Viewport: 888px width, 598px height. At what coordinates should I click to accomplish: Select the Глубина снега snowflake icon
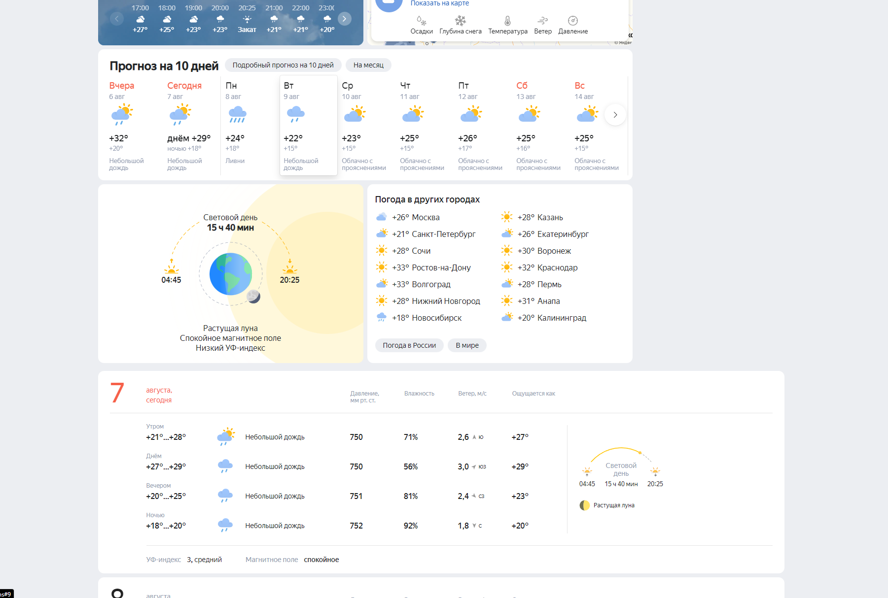click(x=460, y=21)
